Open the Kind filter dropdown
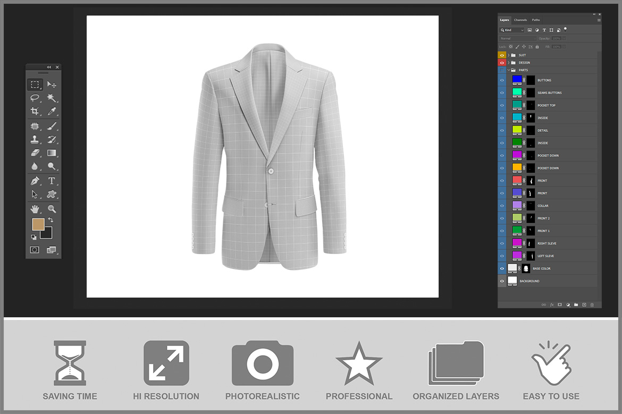The width and height of the screenshot is (622, 414). (512, 30)
